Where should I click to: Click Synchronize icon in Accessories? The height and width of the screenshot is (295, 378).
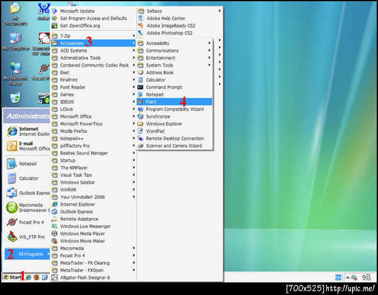click(140, 116)
